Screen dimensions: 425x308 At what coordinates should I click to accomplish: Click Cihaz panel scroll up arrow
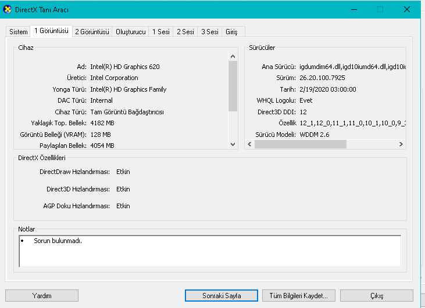coord(233,56)
